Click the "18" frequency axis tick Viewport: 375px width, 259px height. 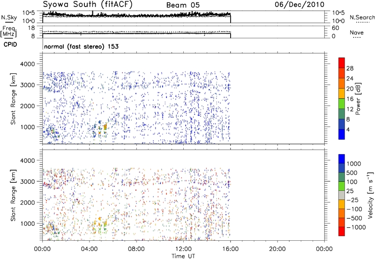point(31,28)
